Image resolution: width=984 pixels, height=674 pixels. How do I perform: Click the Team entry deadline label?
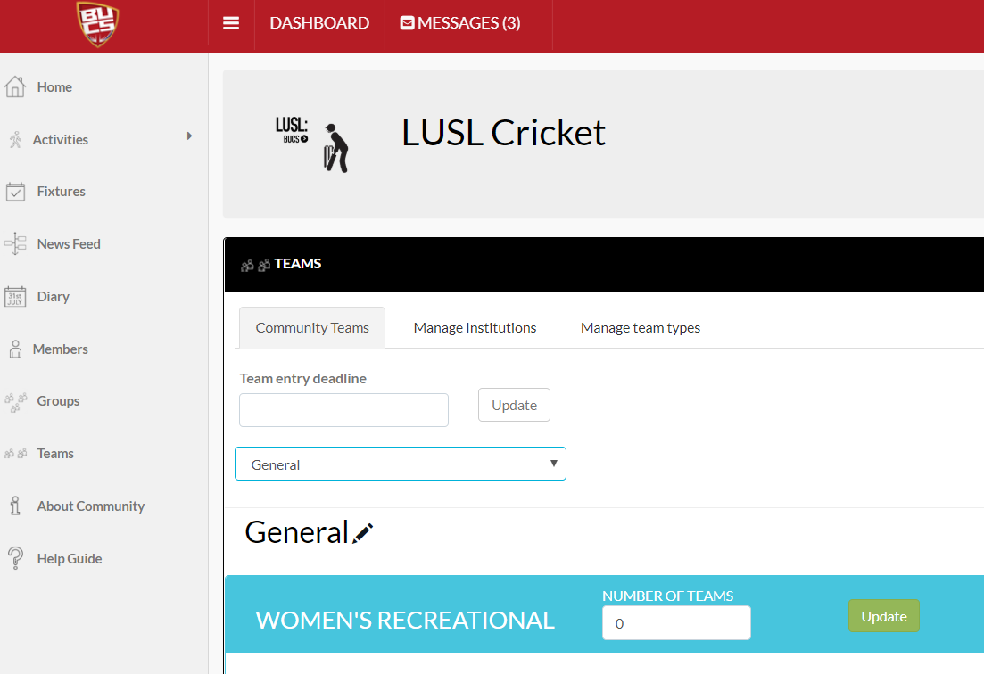(x=303, y=379)
